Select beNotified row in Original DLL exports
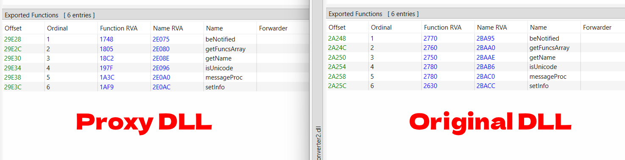 (475, 38)
